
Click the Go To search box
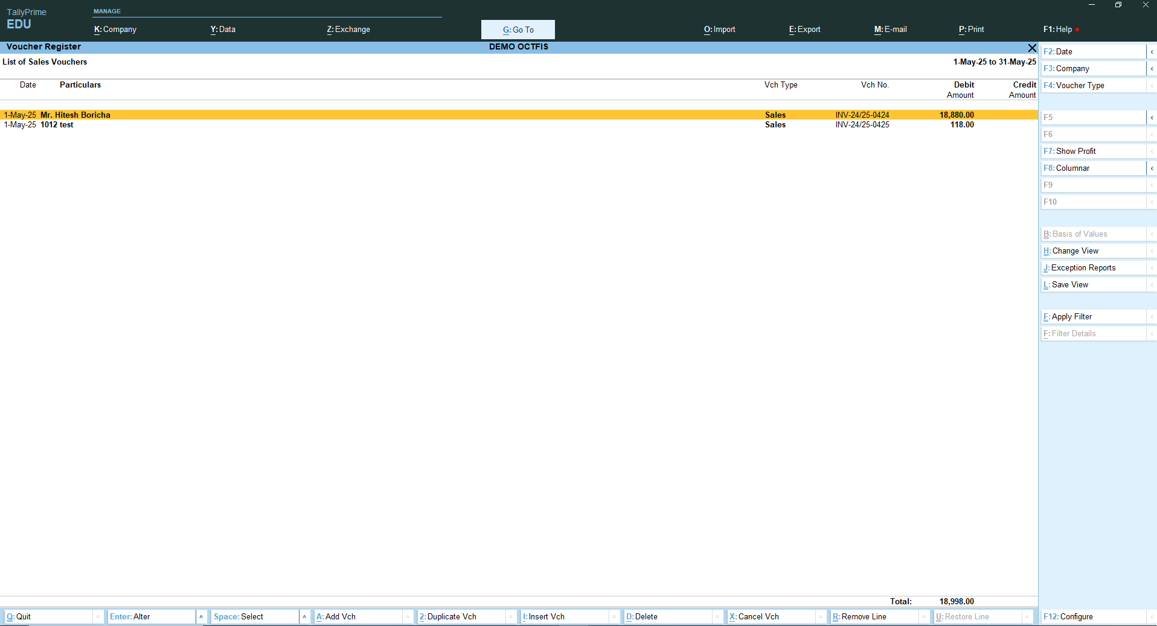pos(518,30)
